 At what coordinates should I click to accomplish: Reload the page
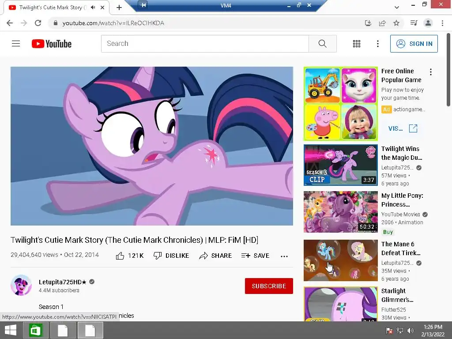38,23
